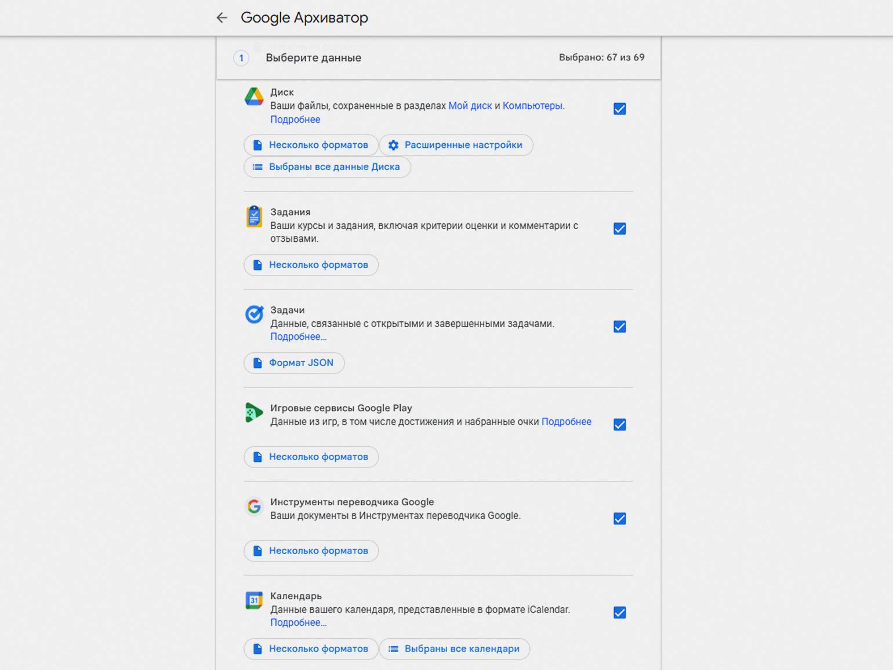Click the Диск section title
This screenshot has width=893, height=670.
click(282, 92)
